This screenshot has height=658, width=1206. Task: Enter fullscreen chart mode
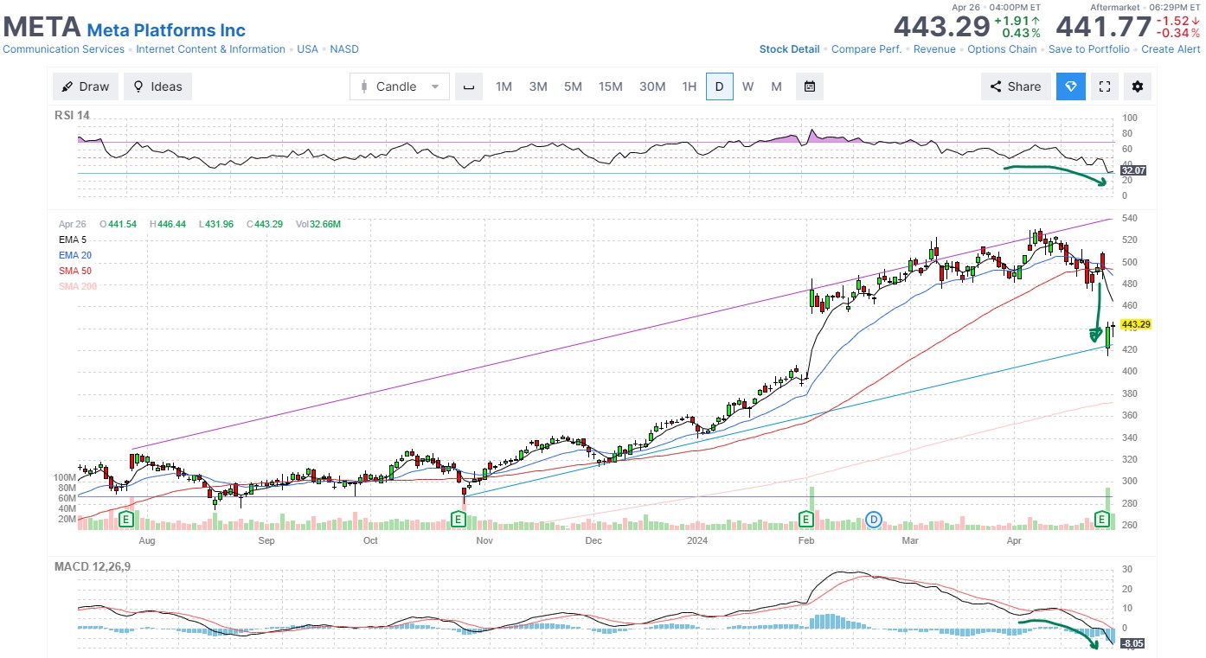pyautogui.click(x=1104, y=86)
